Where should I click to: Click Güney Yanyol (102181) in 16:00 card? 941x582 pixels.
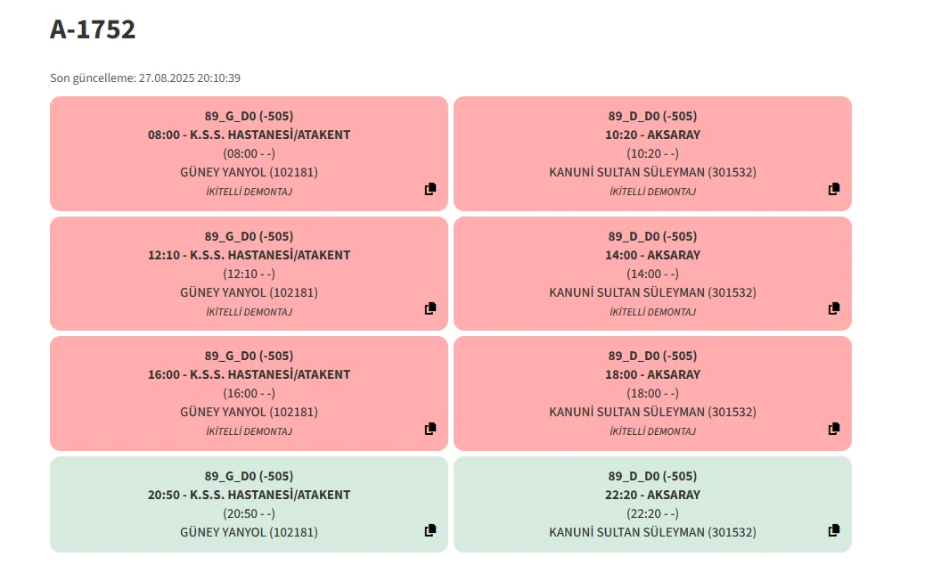[249, 412]
